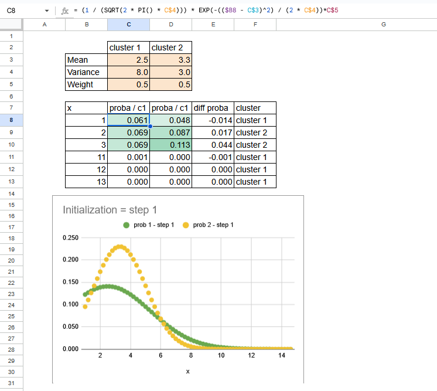The width and height of the screenshot is (437, 391).
Task: Click the 'prob 1 - step 1' legend label
Action: (x=153, y=225)
